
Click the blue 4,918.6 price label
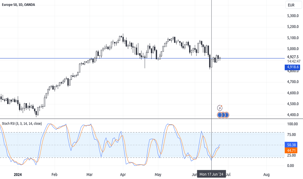pyautogui.click(x=292, y=67)
